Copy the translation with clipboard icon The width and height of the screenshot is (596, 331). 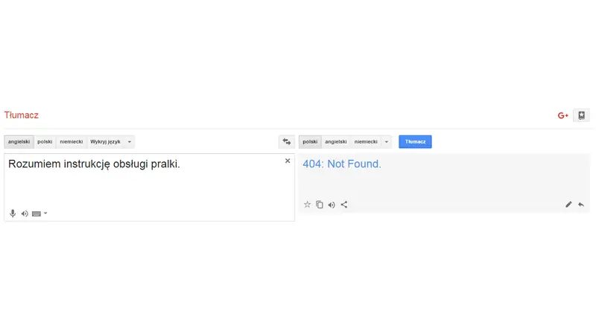(320, 205)
